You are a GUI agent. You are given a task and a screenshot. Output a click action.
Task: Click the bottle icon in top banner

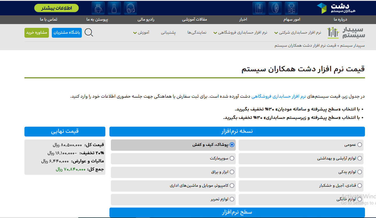click(x=114, y=8)
